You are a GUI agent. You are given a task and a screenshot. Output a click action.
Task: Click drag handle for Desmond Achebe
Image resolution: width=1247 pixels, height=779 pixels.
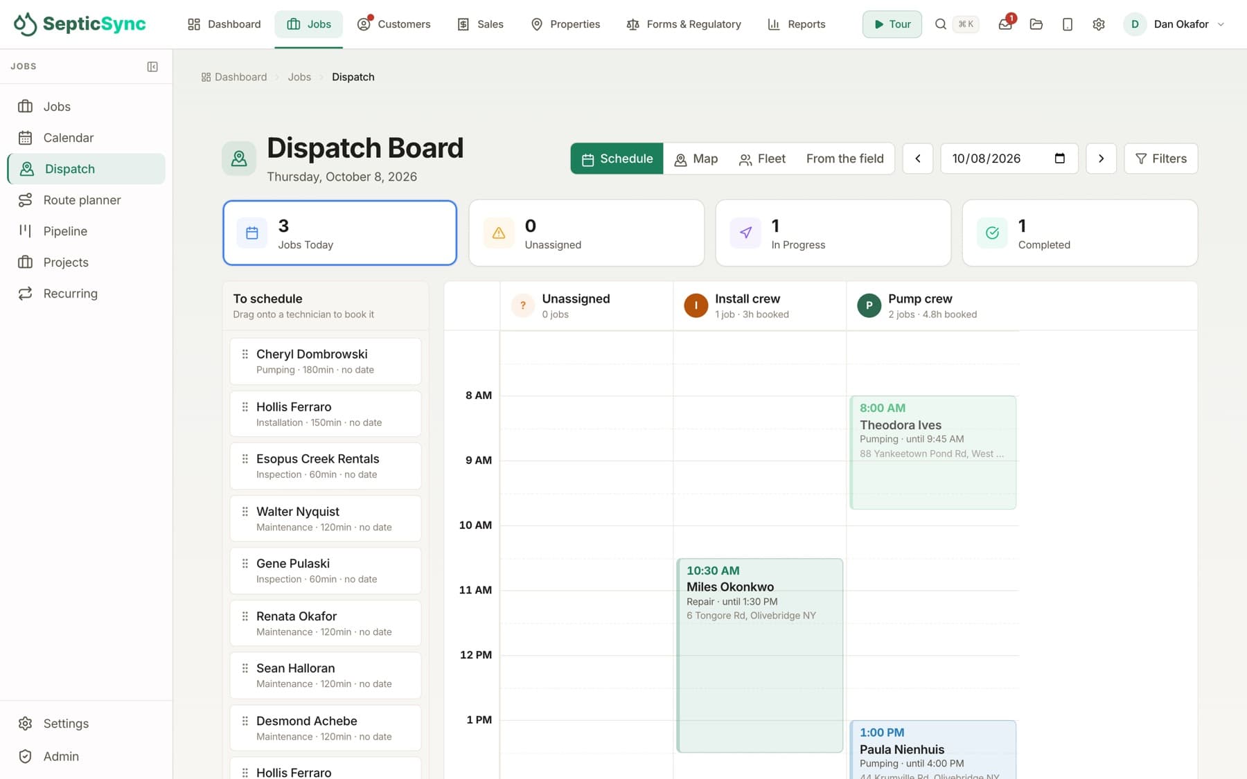coord(245,720)
